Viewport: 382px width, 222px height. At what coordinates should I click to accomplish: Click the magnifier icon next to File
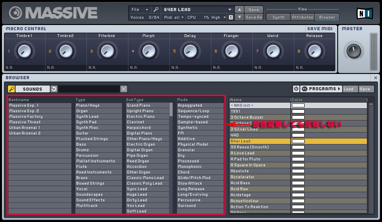tap(156, 10)
